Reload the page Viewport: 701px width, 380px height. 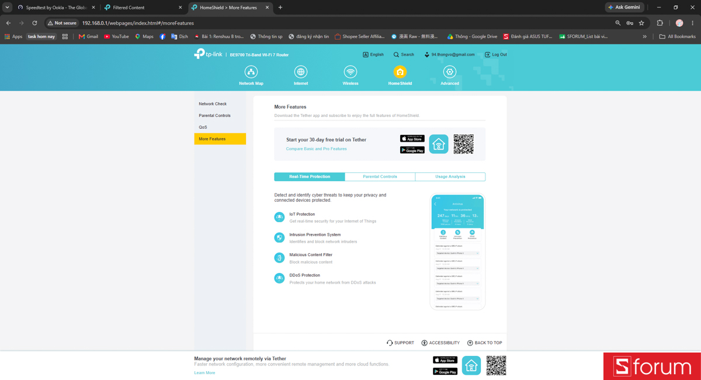click(34, 23)
